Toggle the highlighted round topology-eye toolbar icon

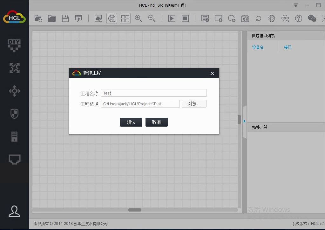(x=112, y=18)
